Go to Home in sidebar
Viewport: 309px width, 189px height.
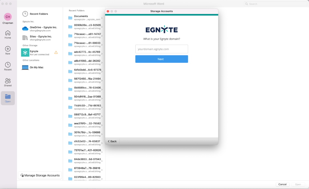coord(8,34)
